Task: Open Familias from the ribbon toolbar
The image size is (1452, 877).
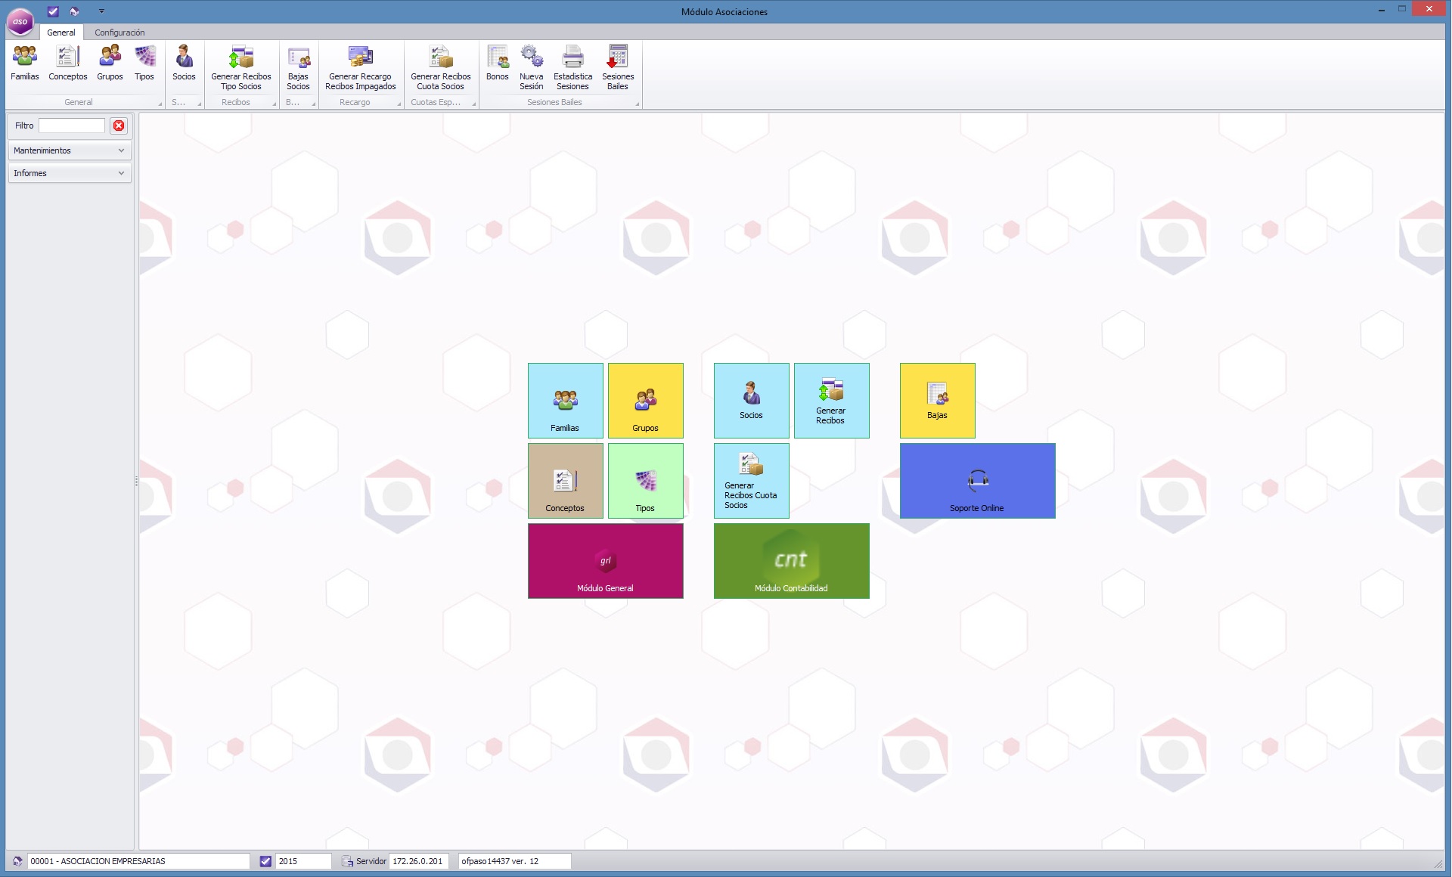Action: [25, 63]
